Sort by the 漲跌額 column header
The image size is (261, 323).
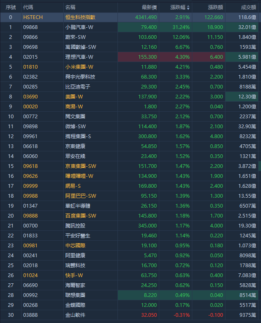[x=216, y=7]
